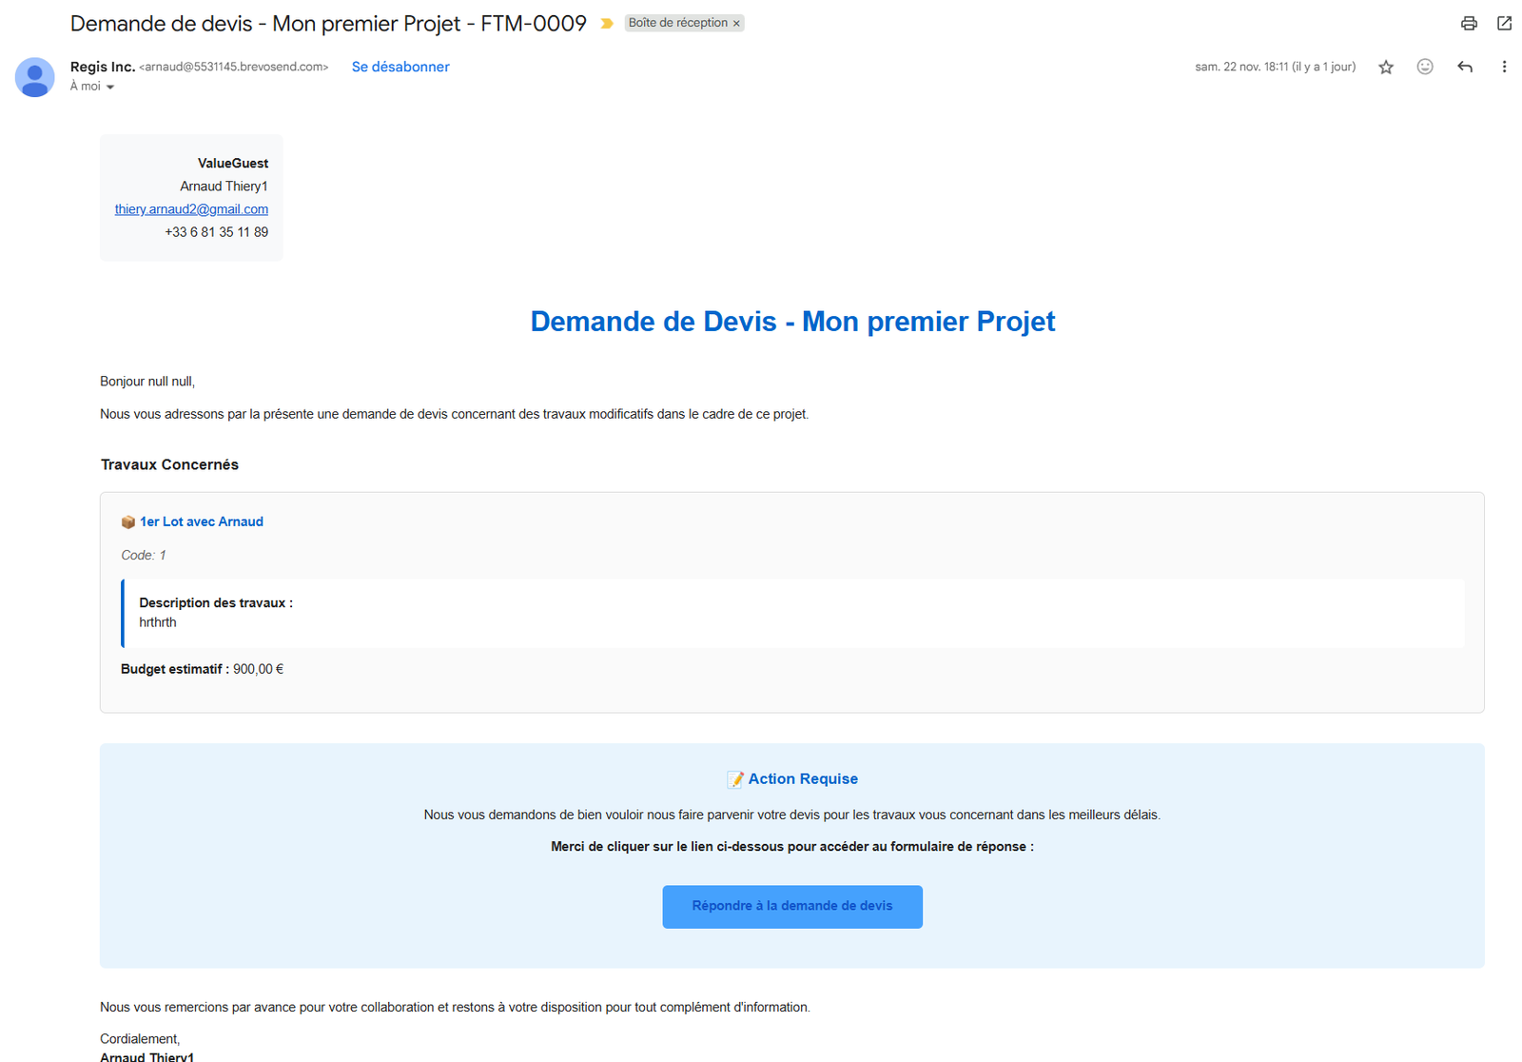Click the Se désabonner link
1522x1062 pixels.
click(400, 67)
